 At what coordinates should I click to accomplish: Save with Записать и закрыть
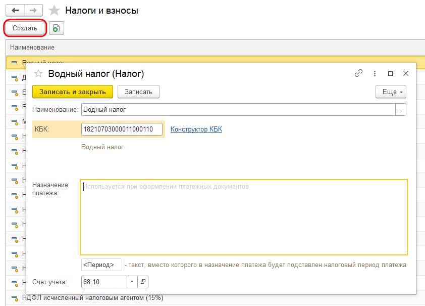pyautogui.click(x=73, y=92)
